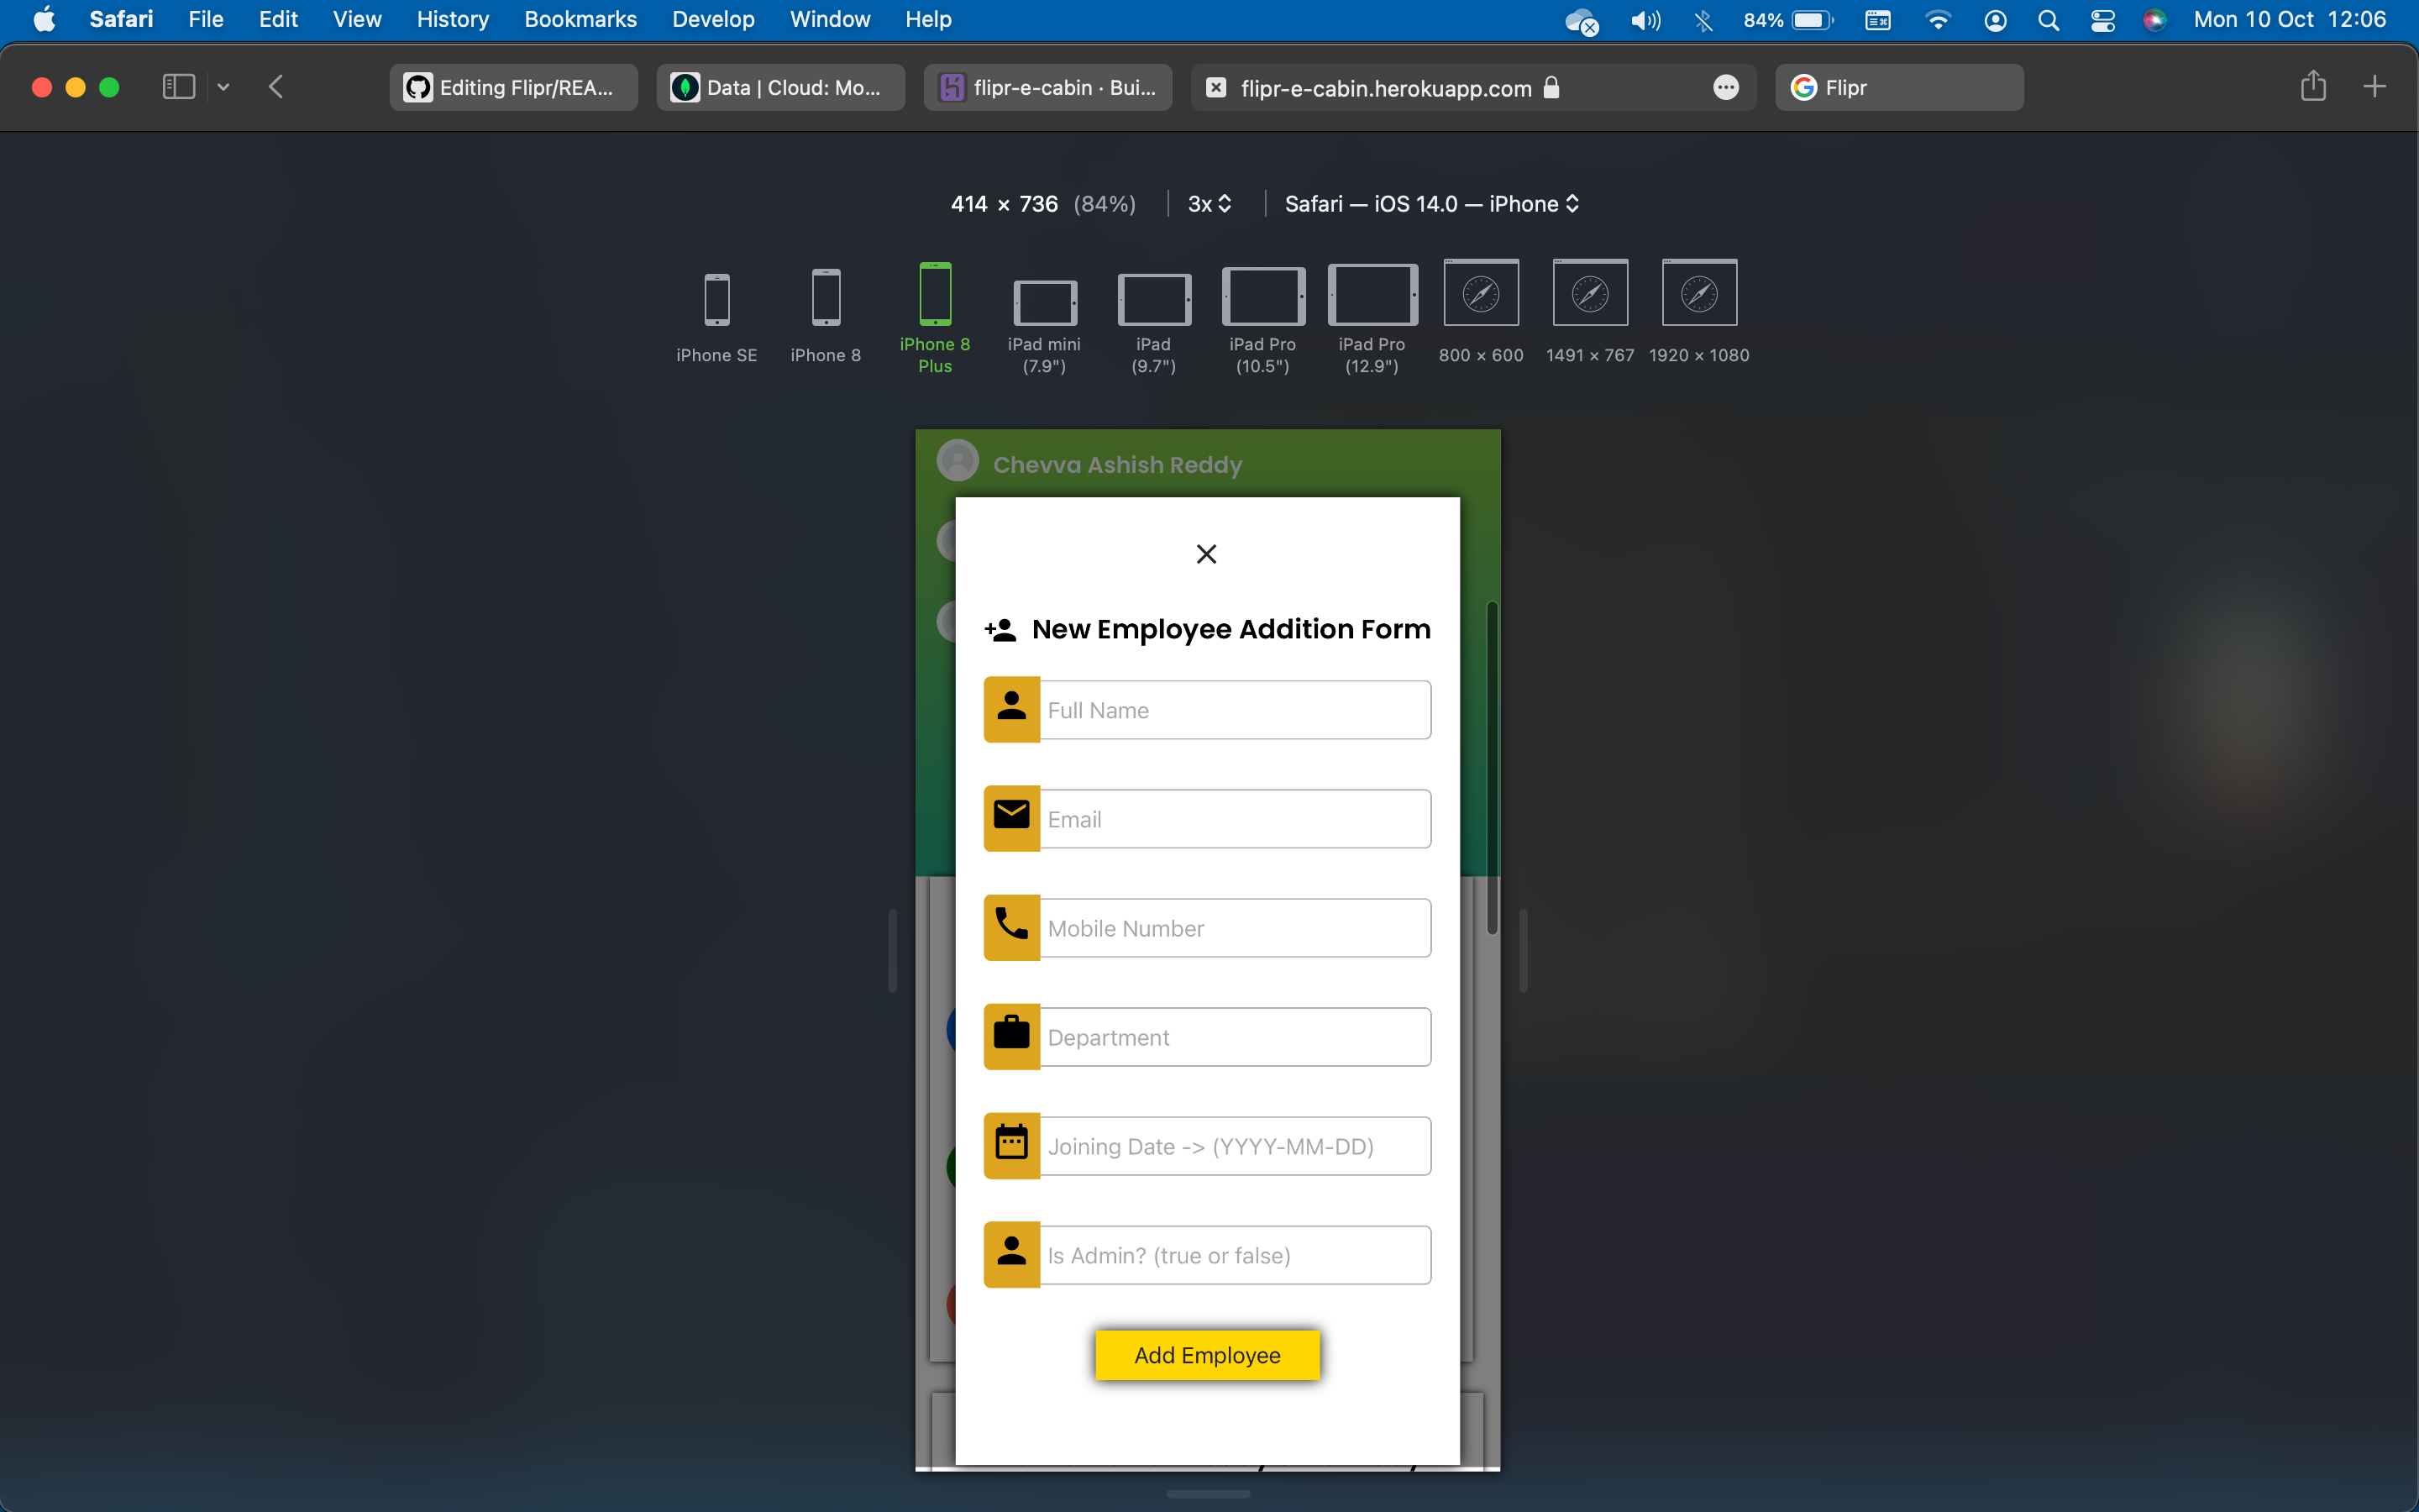Image resolution: width=2419 pixels, height=1512 pixels.
Task: Click into the Full Name field
Action: point(1236,710)
